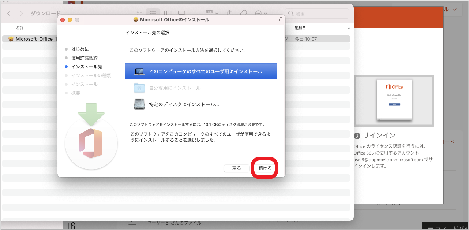Image resolution: width=469 pixels, height=230 pixels.
Task: Select the greyed 自分専用にインストール option
Action: [175, 88]
